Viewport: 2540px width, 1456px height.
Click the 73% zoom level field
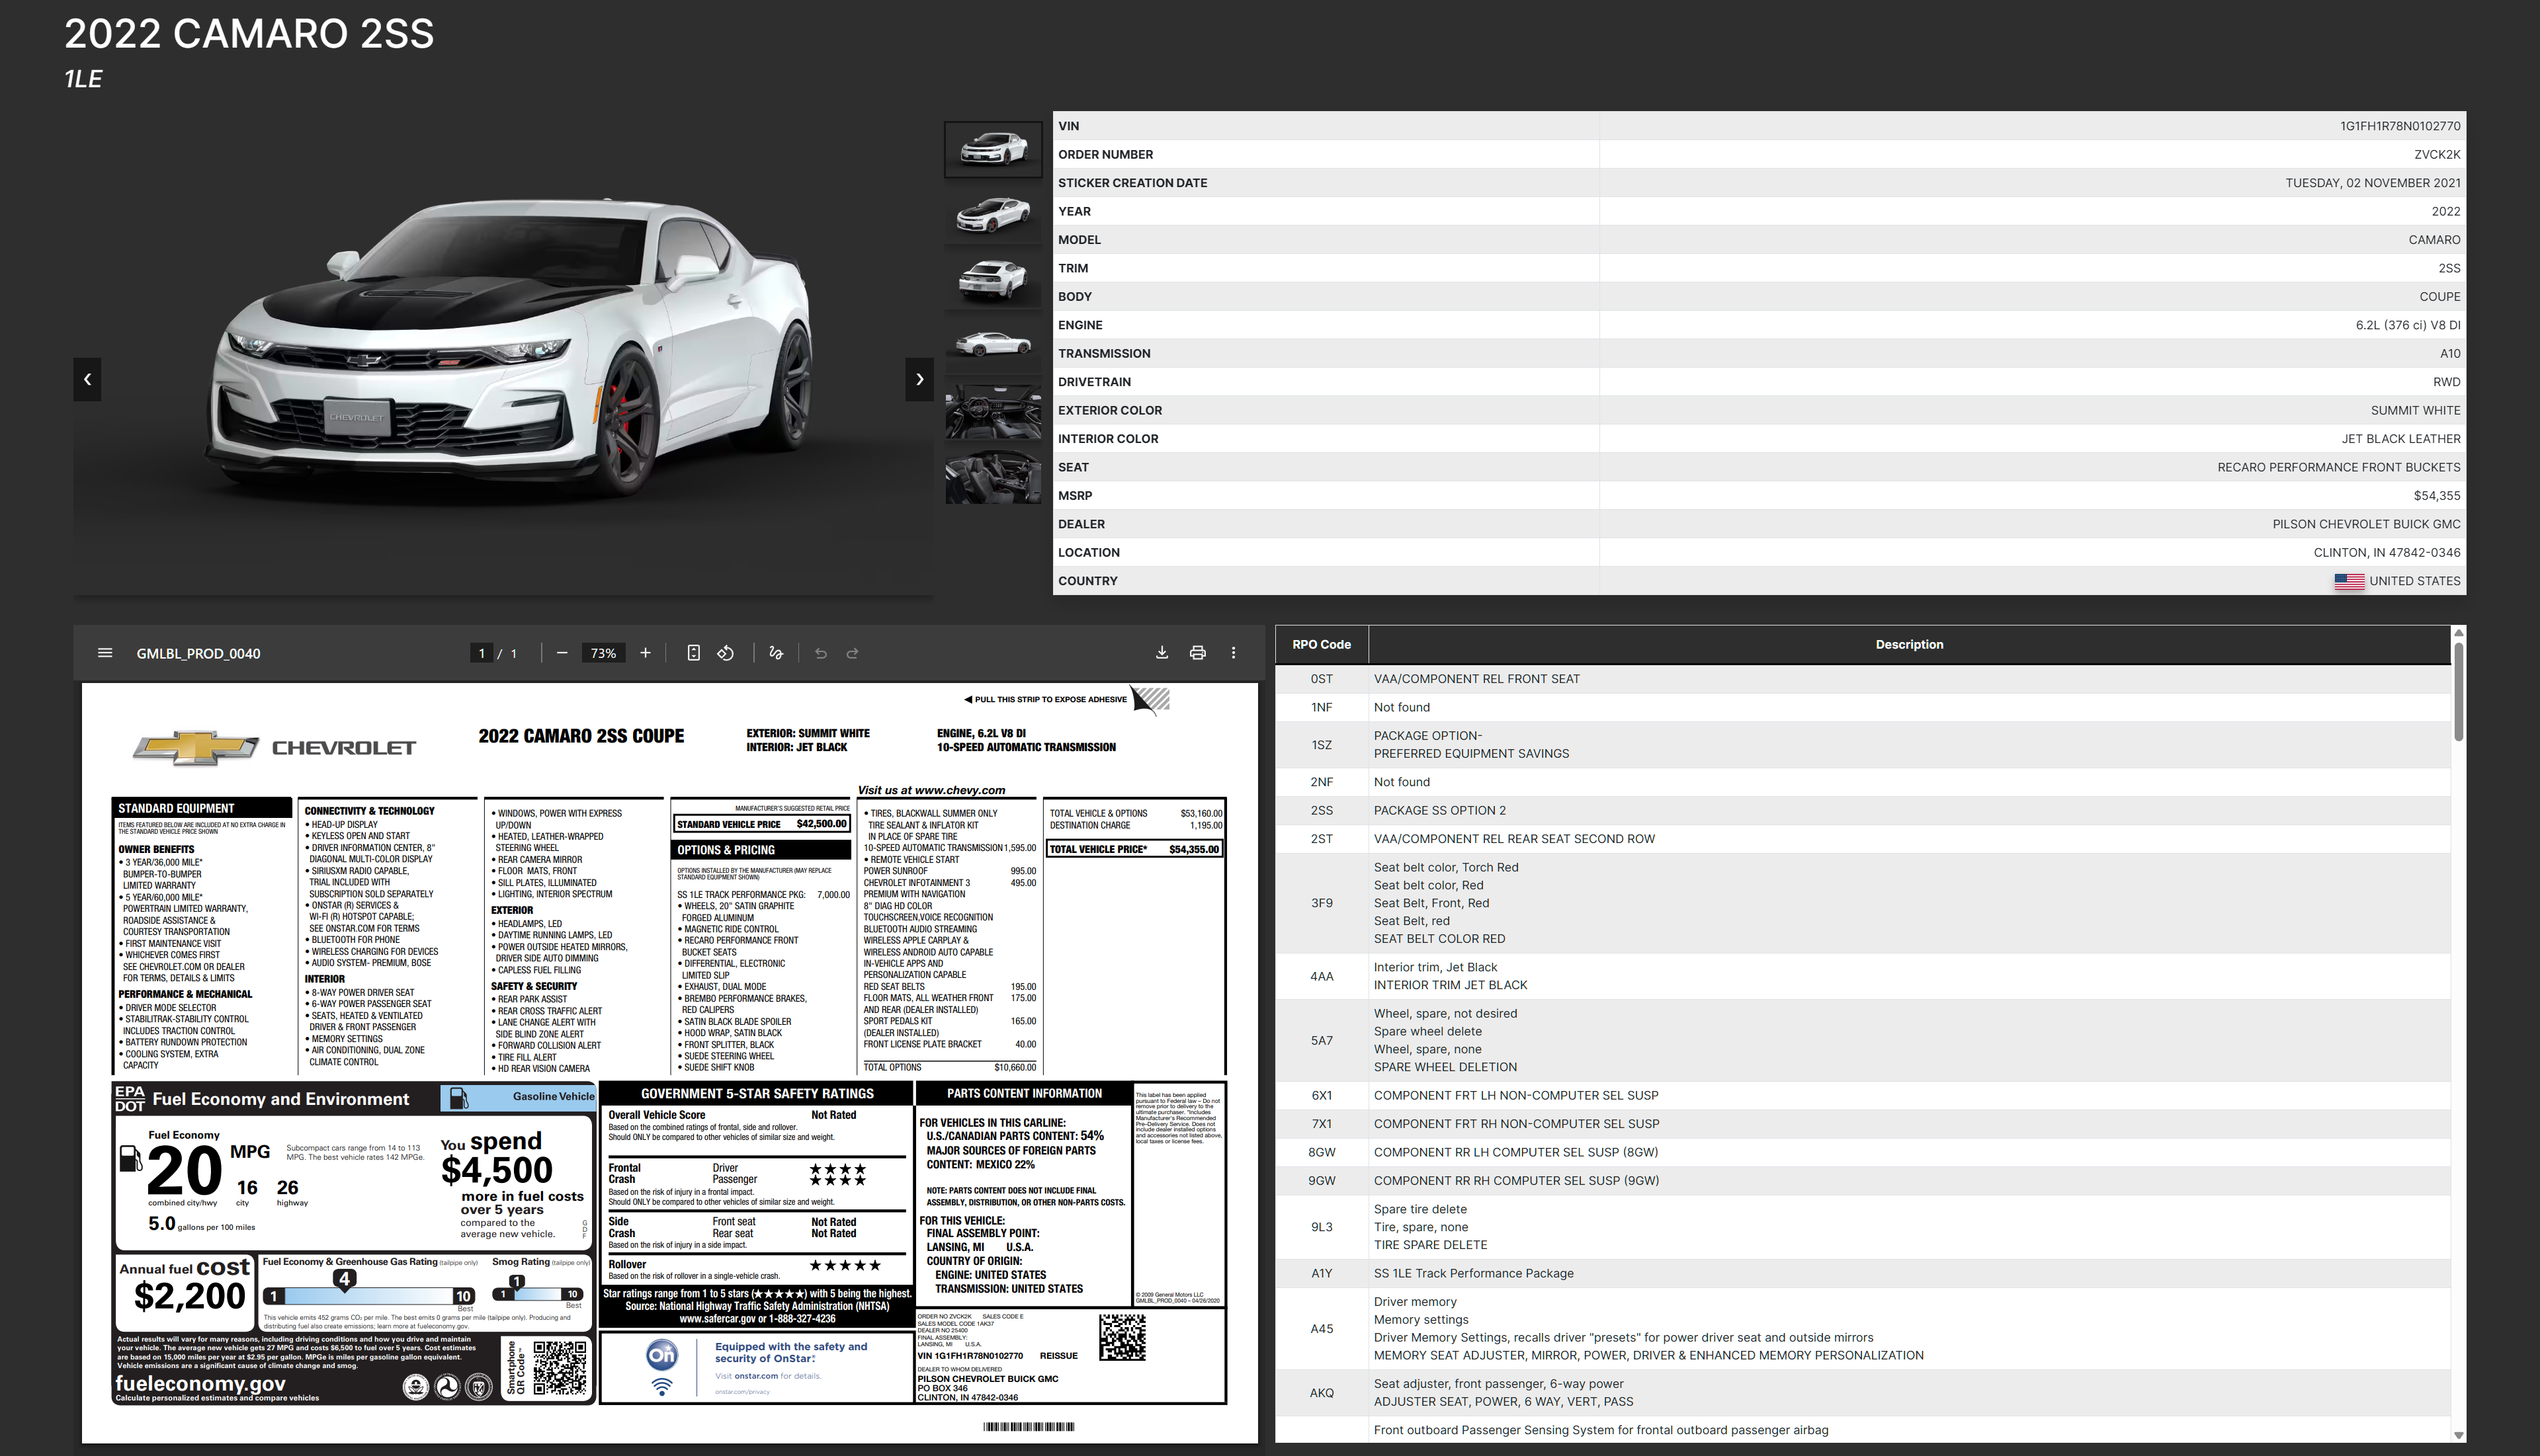pyautogui.click(x=603, y=653)
